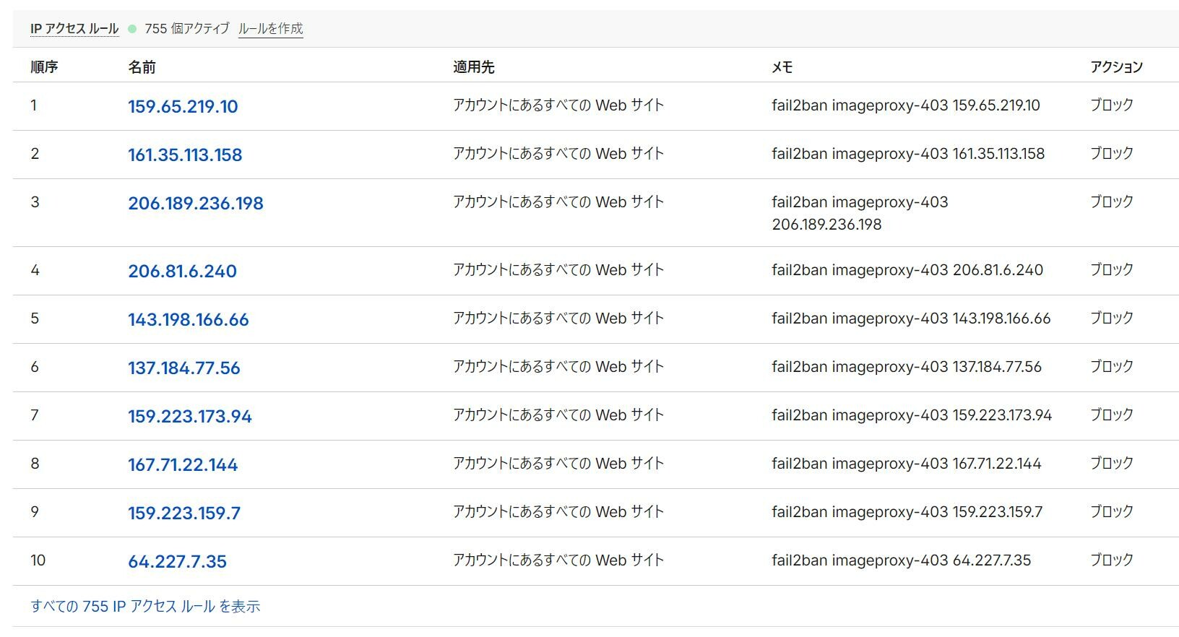Viewport: 1179px width, 637px height.
Task: Open the 64.227.7.35 rule
Action: [177, 561]
